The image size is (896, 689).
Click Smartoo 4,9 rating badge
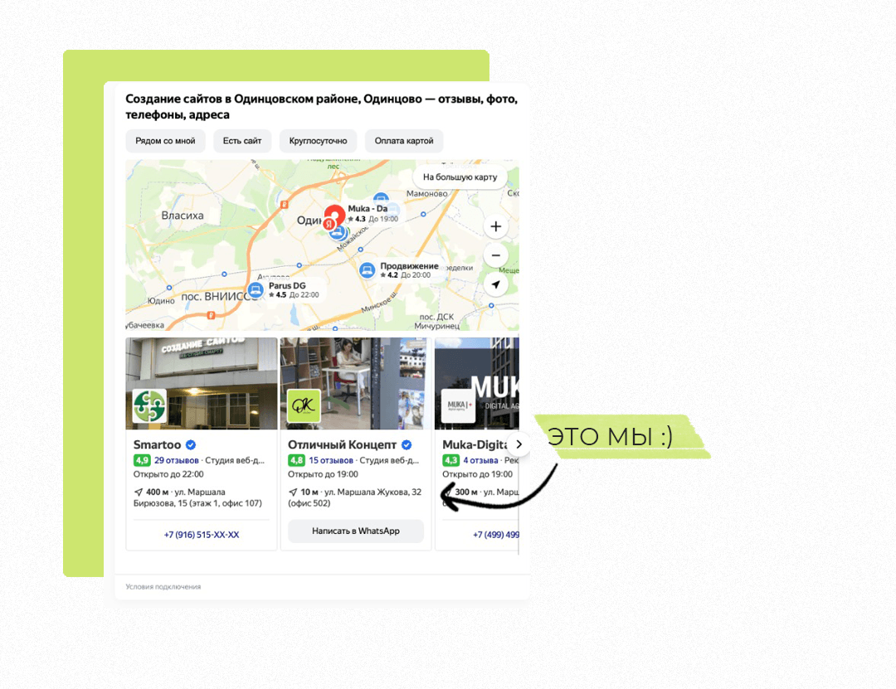tap(142, 460)
